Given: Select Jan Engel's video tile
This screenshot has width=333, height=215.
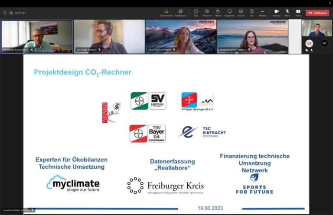Looking at the screenshot, I should click(x=109, y=36).
